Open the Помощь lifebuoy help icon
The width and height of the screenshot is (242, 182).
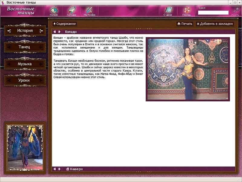tap(187, 11)
